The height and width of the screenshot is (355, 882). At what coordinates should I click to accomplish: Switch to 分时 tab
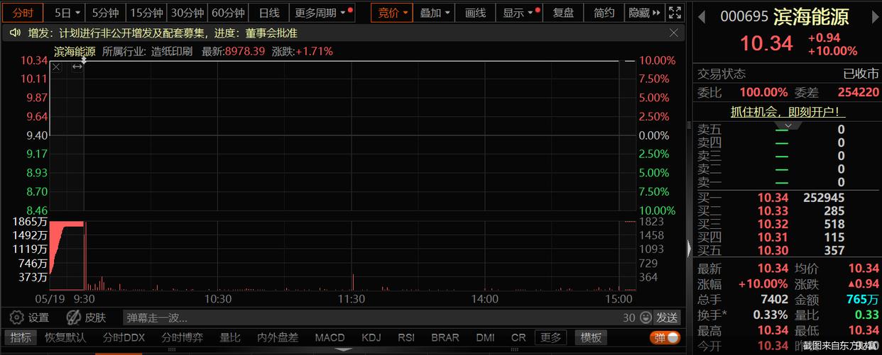pyautogui.click(x=23, y=13)
